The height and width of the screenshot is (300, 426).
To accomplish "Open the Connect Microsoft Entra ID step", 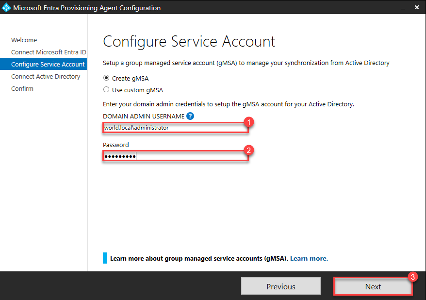I will click(x=49, y=52).
